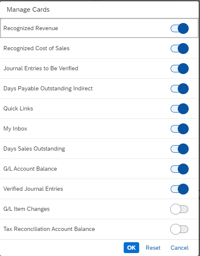Screen dimensions: 200x256
Task: Select the Quick Links list item label
Action: click(18, 109)
